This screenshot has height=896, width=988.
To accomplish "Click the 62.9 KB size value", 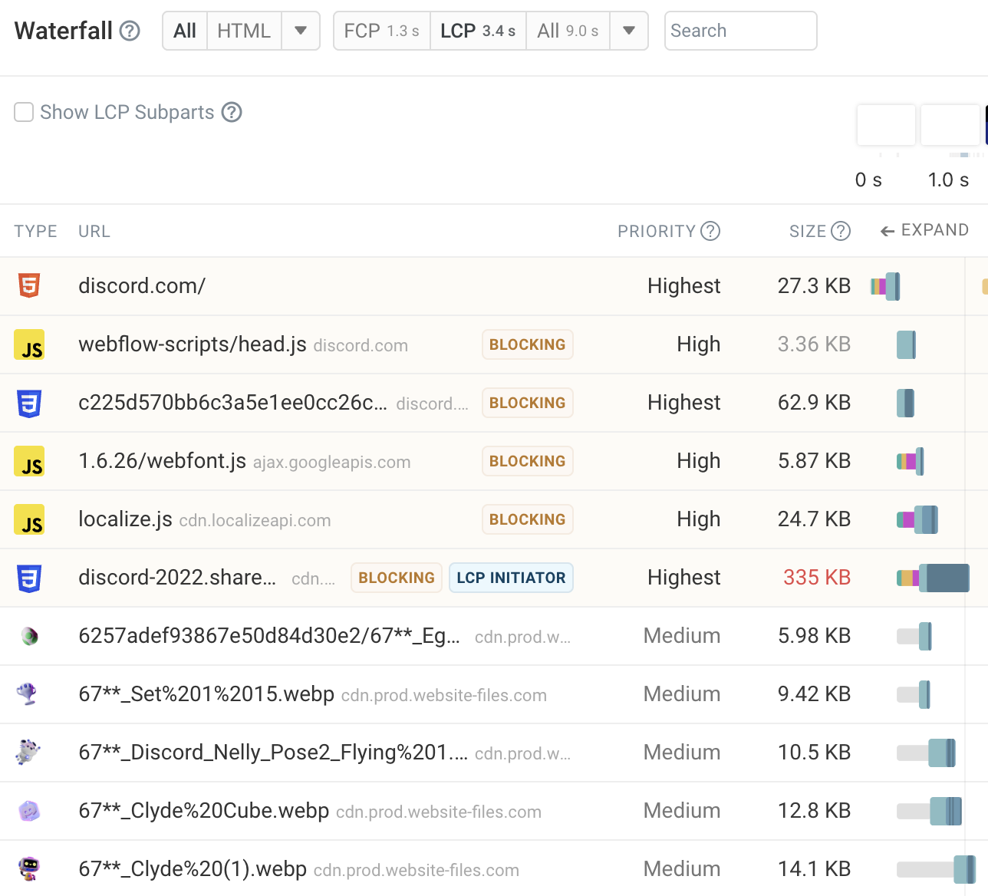I will point(814,403).
